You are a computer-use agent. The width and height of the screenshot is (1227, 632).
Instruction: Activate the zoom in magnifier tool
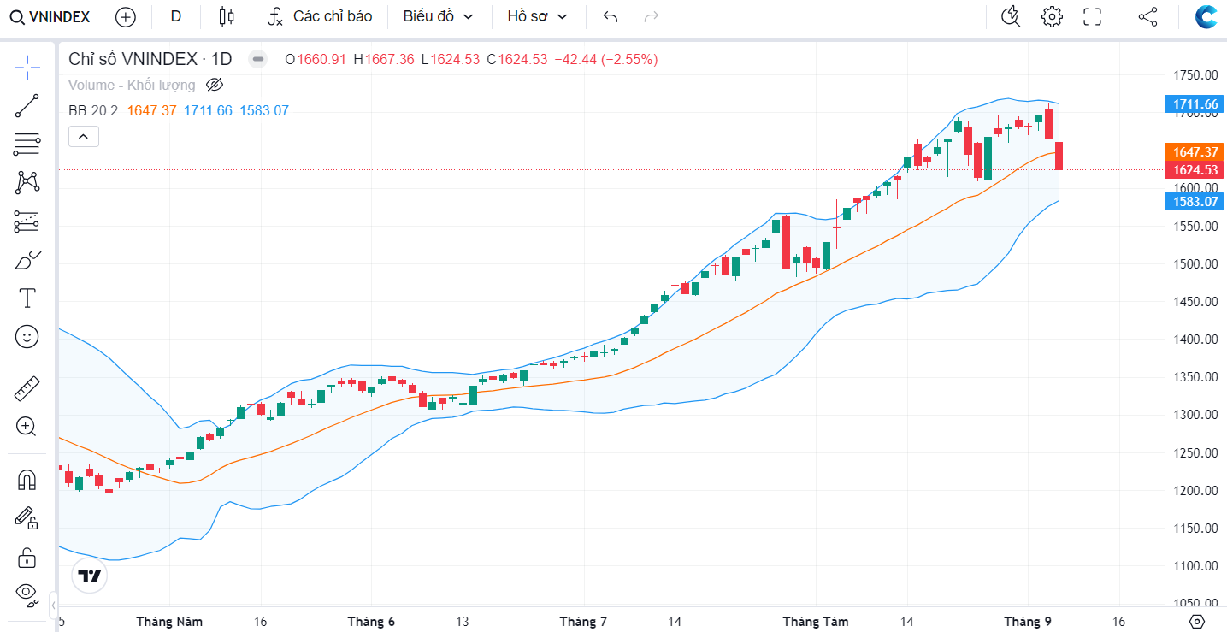[x=27, y=427]
